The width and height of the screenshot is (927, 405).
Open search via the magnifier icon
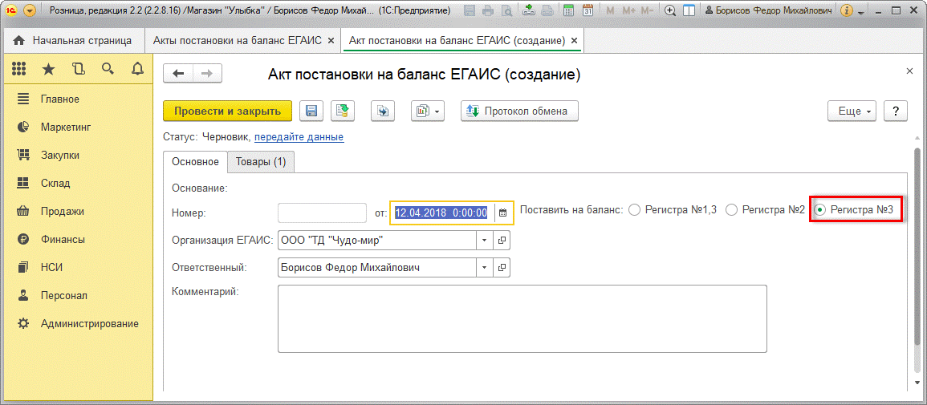pyautogui.click(x=108, y=70)
